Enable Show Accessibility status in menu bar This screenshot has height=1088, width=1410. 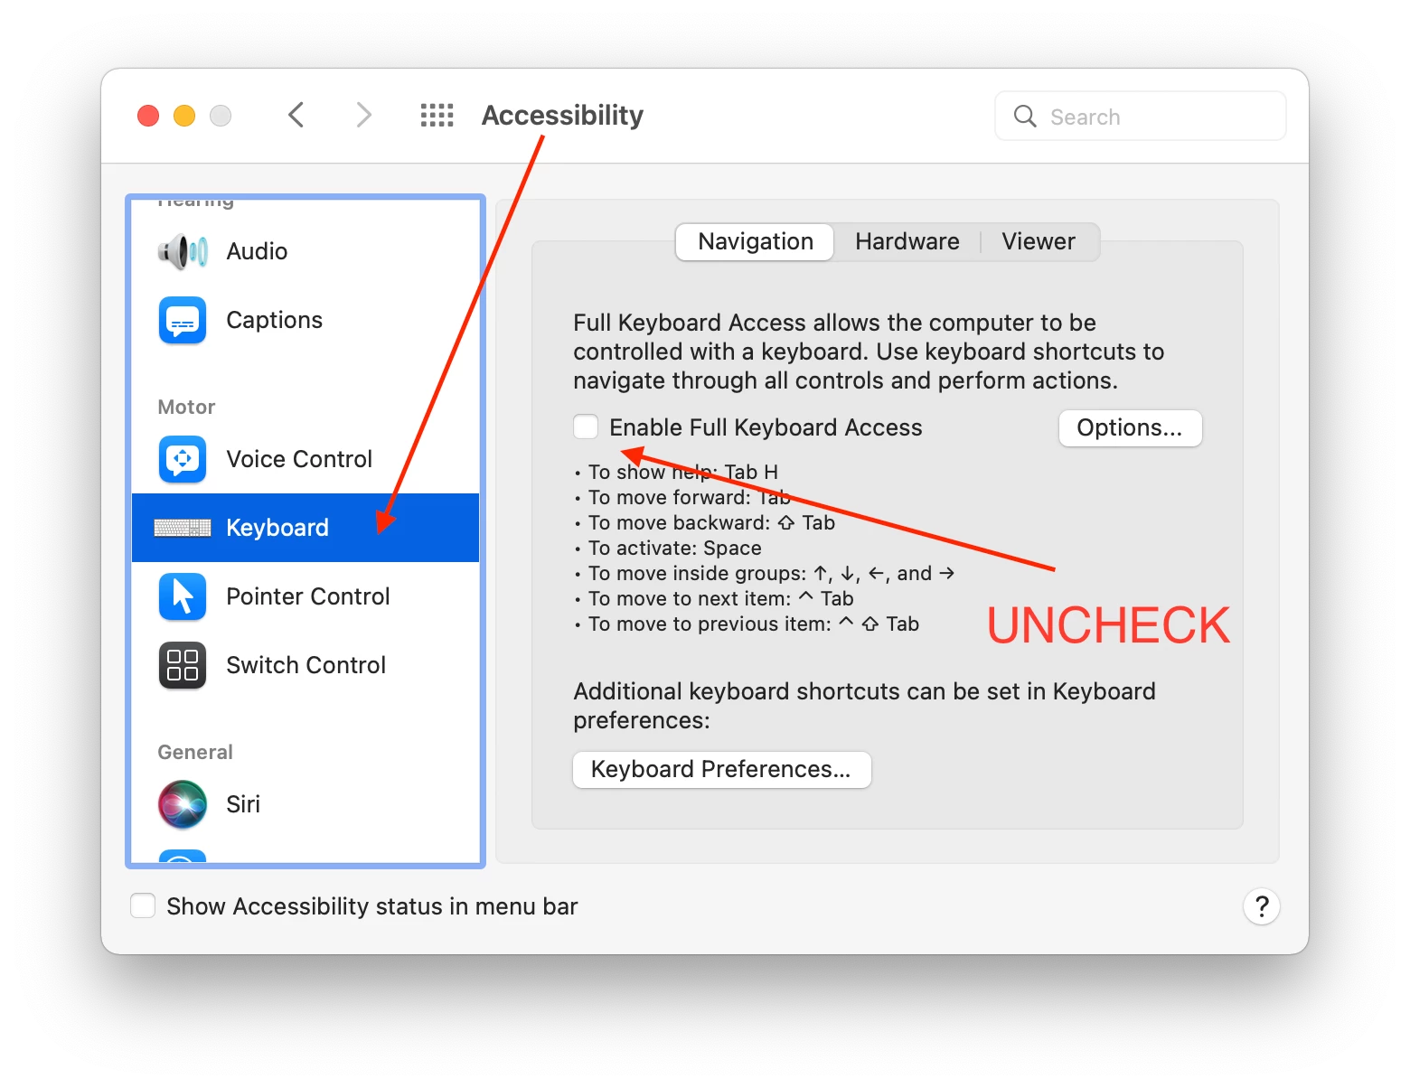(143, 905)
